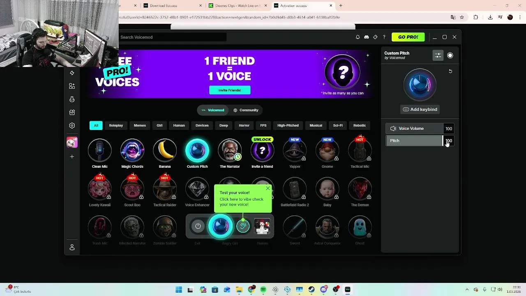Select the Battlefield Radio 2 voice
The image size is (526, 296).
[295, 189]
